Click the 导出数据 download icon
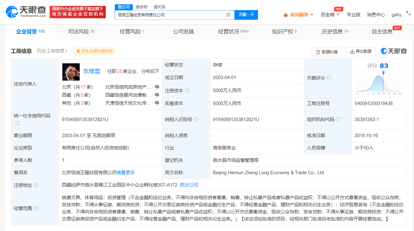The image size is (414, 231). tap(352, 52)
